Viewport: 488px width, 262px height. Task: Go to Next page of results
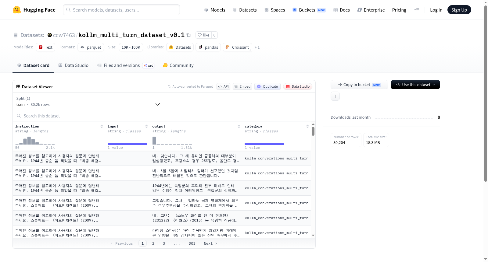(x=210, y=243)
